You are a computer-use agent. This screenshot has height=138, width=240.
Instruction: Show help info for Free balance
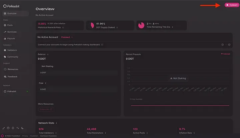(46, 83)
